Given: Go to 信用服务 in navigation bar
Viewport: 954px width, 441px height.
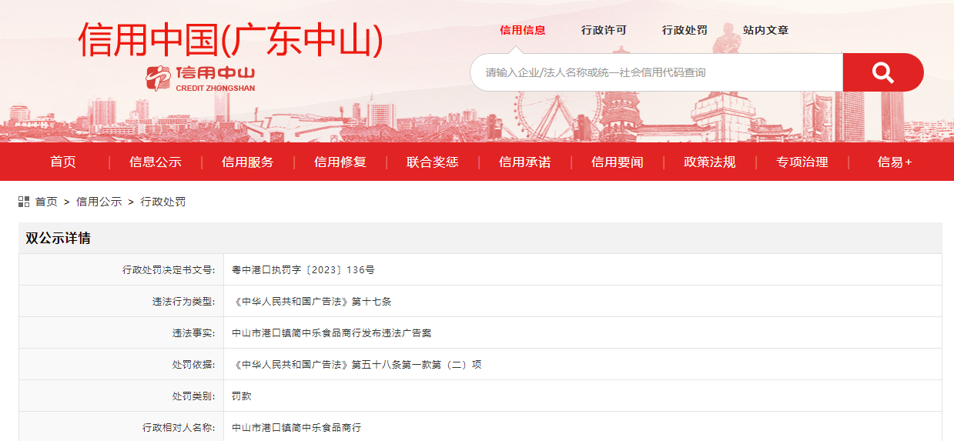Looking at the screenshot, I should pos(248,162).
